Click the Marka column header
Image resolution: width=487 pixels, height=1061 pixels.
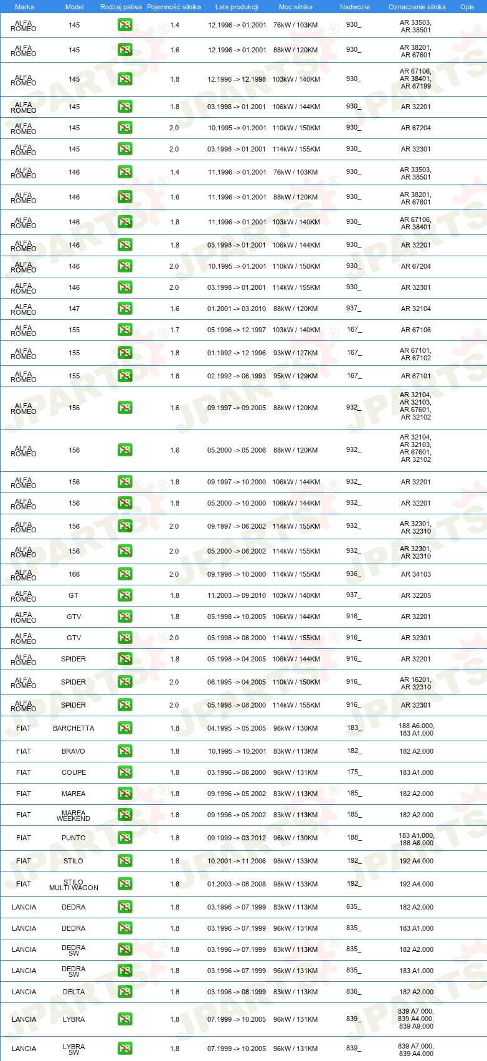tap(24, 7)
